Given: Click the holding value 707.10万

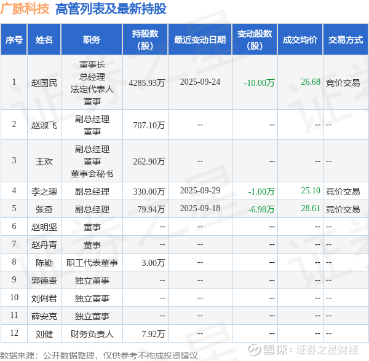Looking at the screenshot, I should pyautogui.click(x=149, y=125).
